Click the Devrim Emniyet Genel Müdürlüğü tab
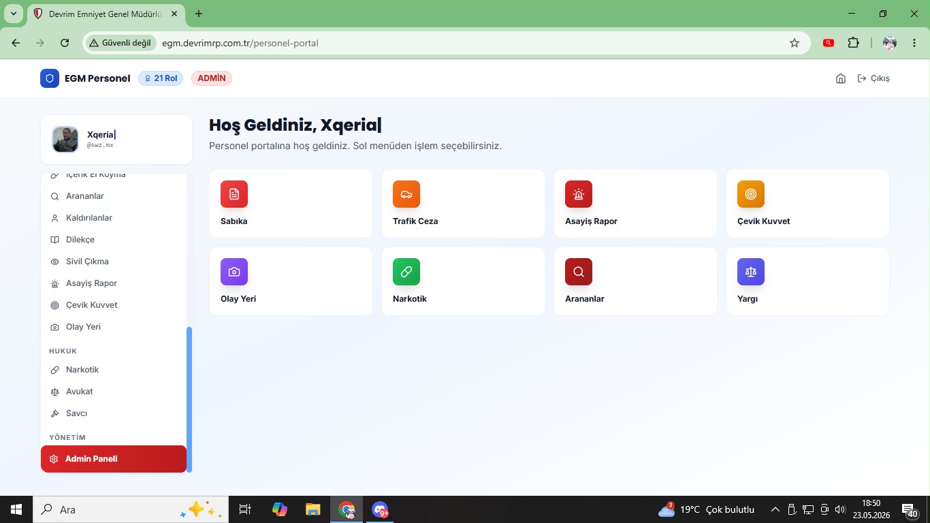This screenshot has height=523, width=930. coord(106,14)
